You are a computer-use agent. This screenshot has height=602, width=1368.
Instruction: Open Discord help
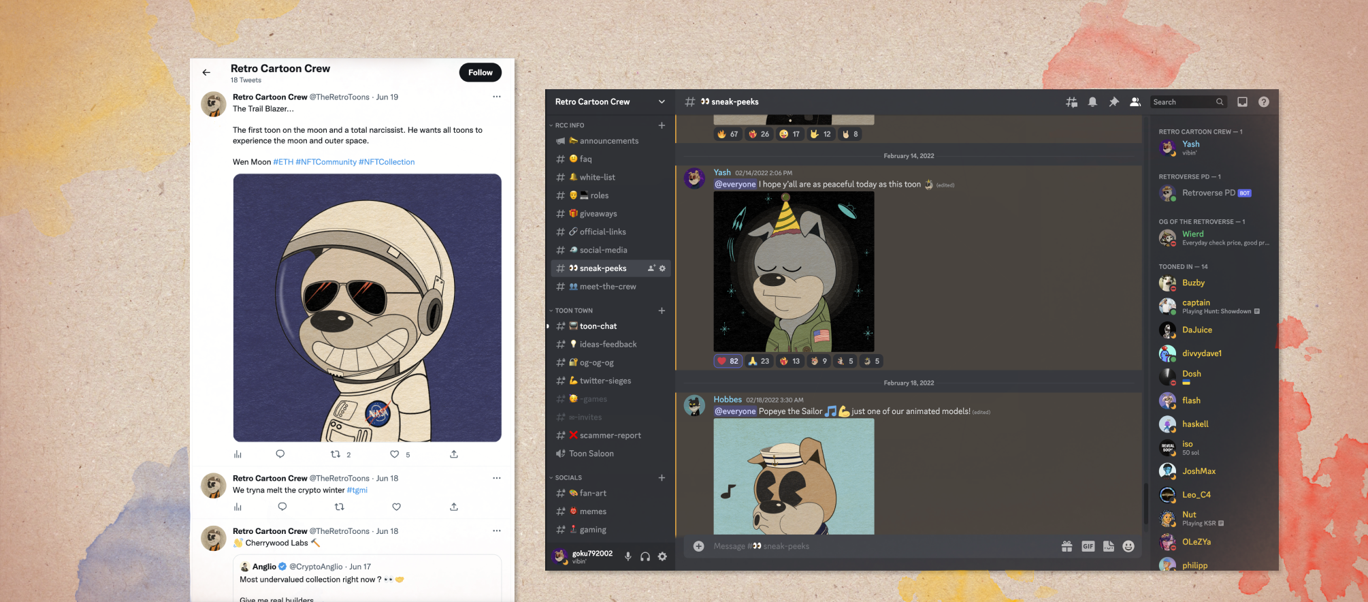pos(1264,102)
